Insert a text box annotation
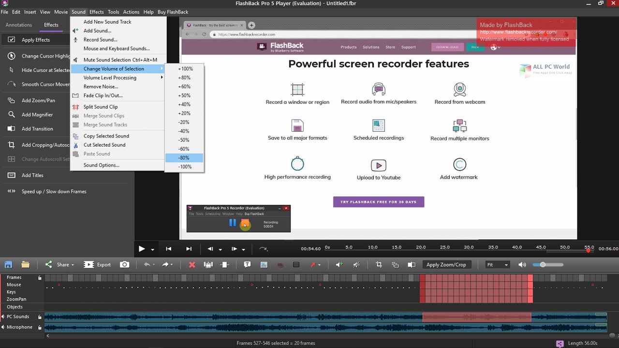Viewport: 619px width, 348px height. [247, 264]
